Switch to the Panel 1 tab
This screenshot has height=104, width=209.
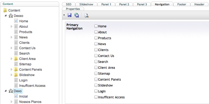[106, 4]
